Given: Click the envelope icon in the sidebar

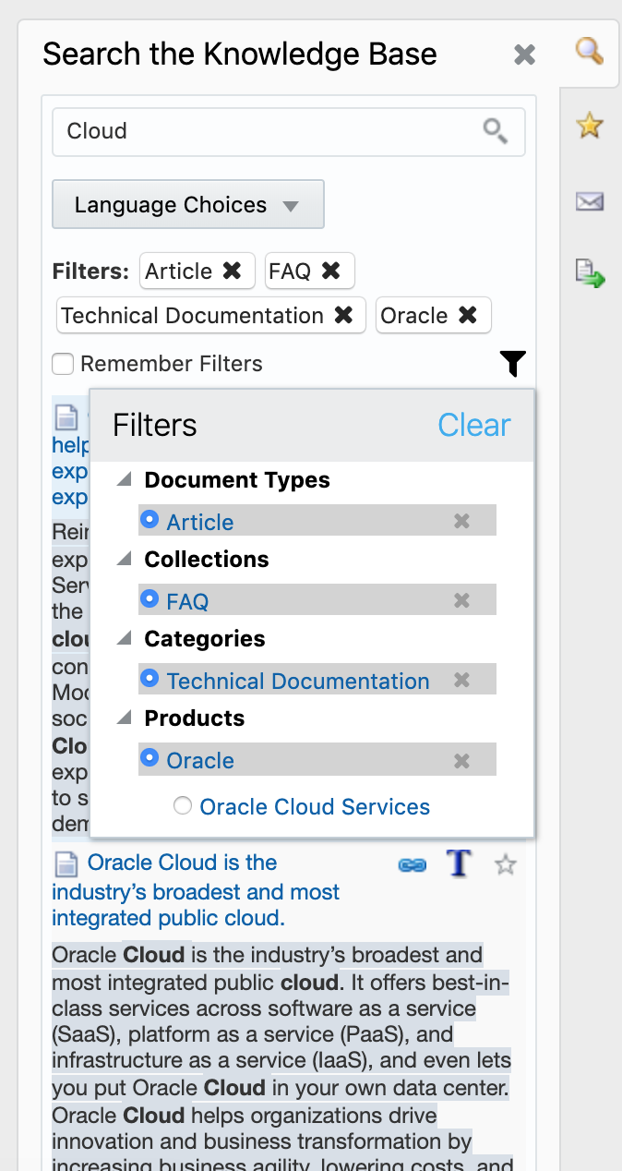Looking at the screenshot, I should (x=589, y=200).
